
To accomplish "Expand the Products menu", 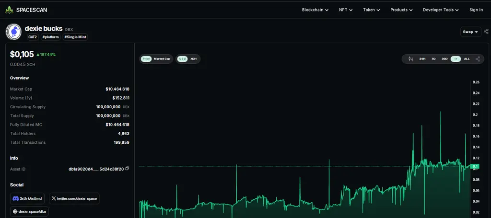I will [x=401, y=10].
